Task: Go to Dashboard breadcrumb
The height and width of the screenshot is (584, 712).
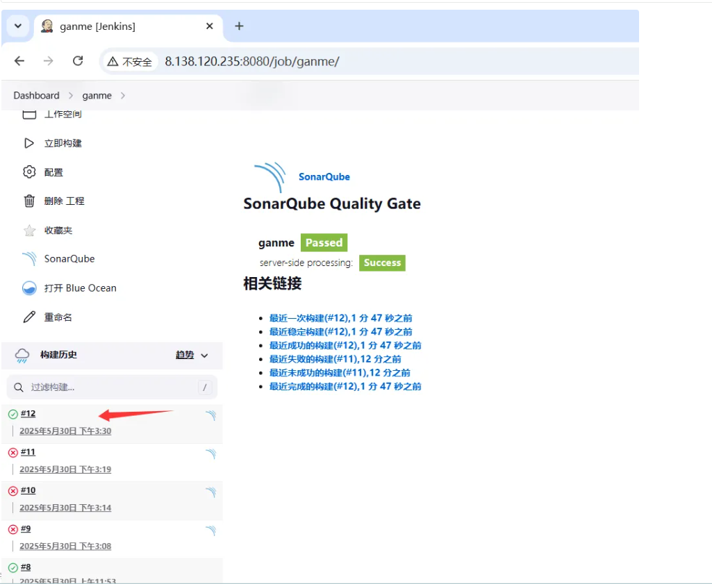Action: pos(36,95)
